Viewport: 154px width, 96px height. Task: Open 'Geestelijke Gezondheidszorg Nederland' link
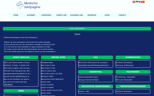93,65
